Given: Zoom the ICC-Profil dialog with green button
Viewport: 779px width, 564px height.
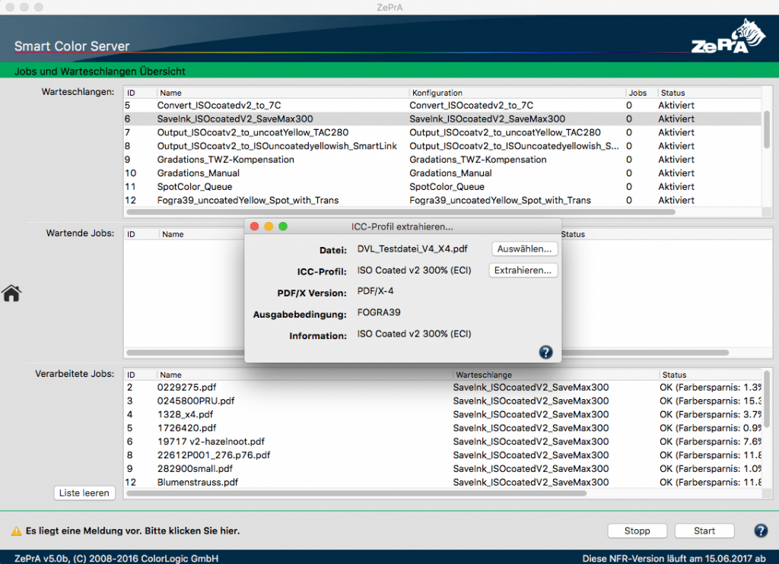Looking at the screenshot, I should (x=283, y=227).
